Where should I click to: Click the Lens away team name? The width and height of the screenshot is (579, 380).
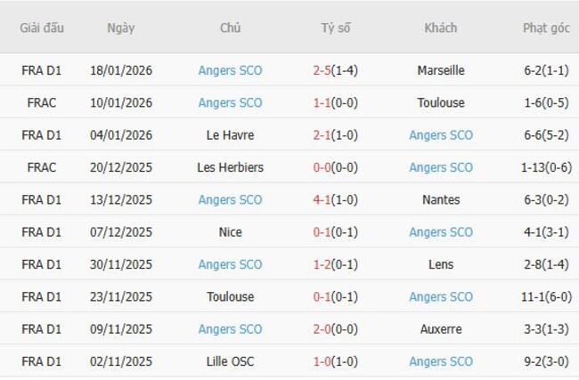click(x=440, y=264)
